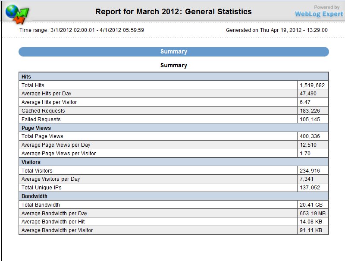Click the Visitors section header row
Screen dimensions: 345x261
pyautogui.click(x=174, y=162)
